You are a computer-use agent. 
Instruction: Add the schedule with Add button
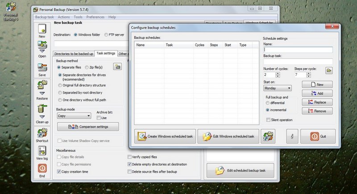click(317, 93)
